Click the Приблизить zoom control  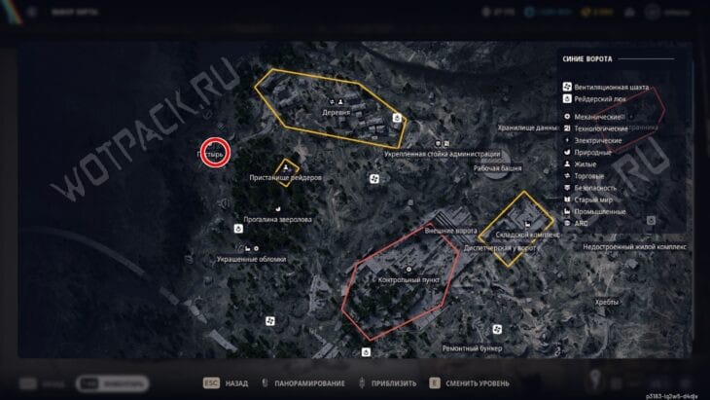[388, 383]
